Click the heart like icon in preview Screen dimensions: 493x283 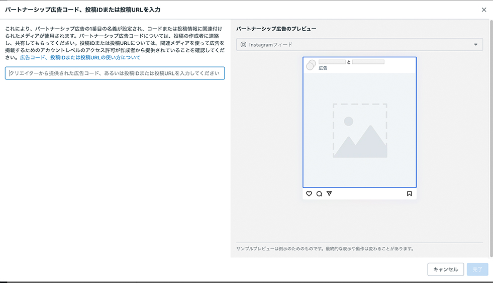tap(309, 194)
